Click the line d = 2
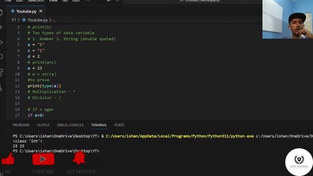Image resolution: width=313 pixels, height=176 pixels. pyautogui.click(x=34, y=57)
